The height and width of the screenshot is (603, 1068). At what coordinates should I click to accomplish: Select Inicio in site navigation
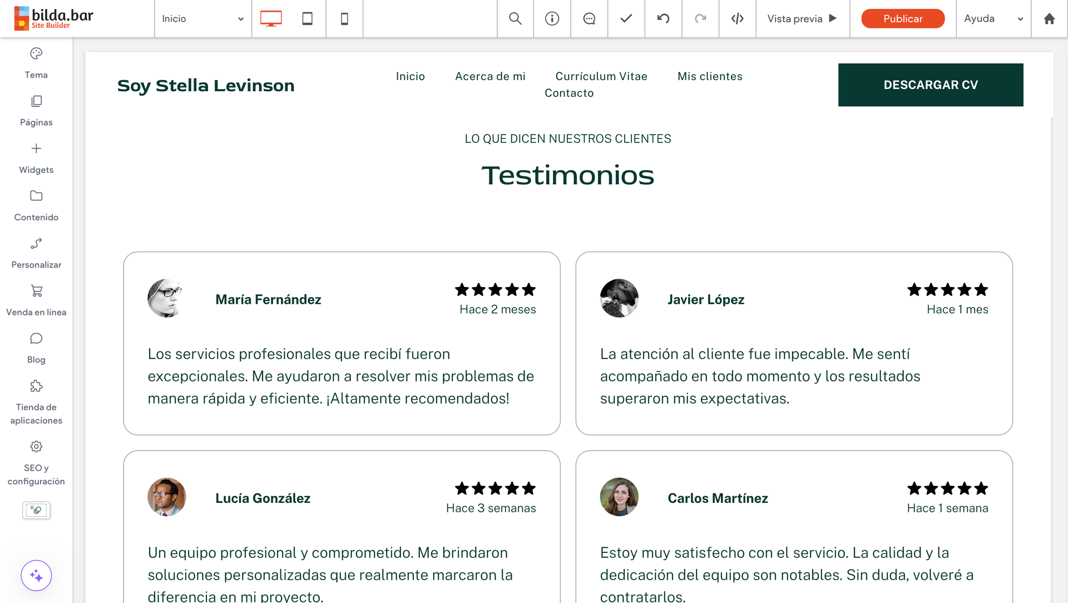411,76
